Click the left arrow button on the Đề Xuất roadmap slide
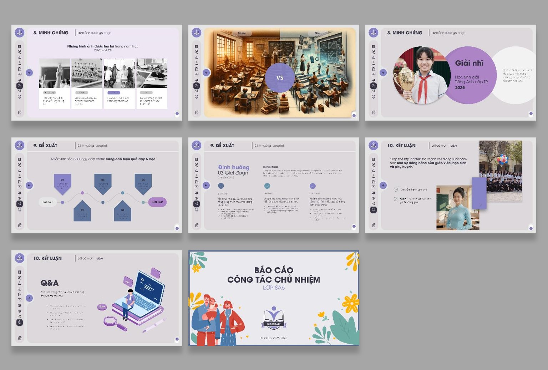This screenshot has width=548, height=370. (29, 185)
